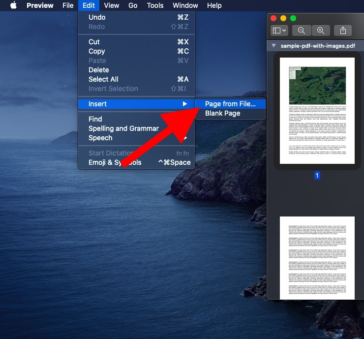
Task: Click the zoom out magnifier icon
Action: 302,31
